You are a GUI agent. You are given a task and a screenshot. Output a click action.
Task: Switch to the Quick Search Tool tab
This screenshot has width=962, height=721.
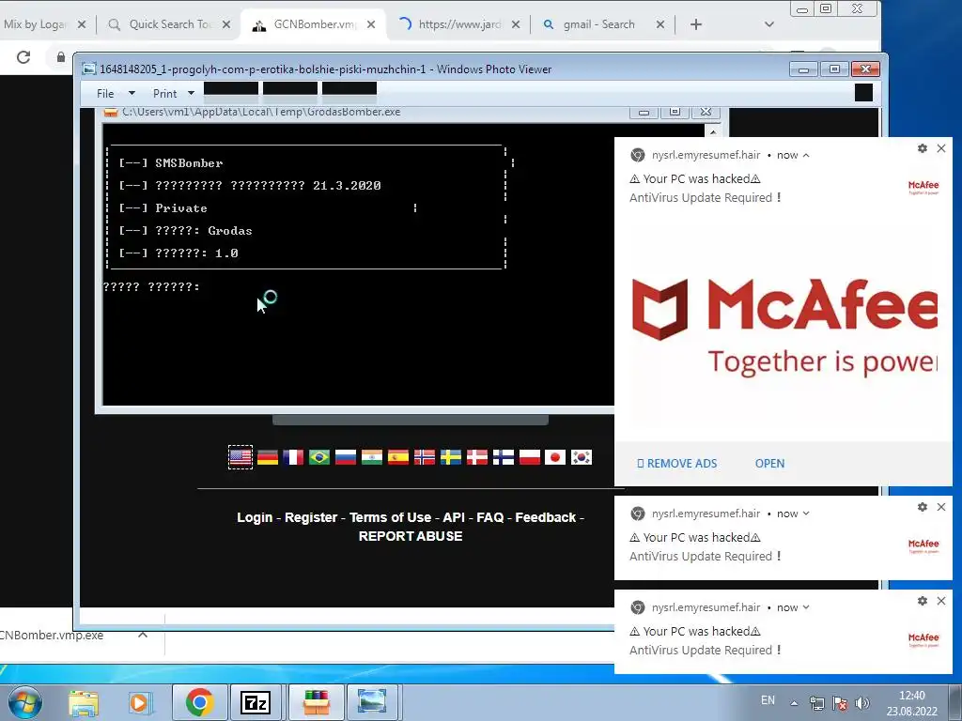click(x=169, y=24)
